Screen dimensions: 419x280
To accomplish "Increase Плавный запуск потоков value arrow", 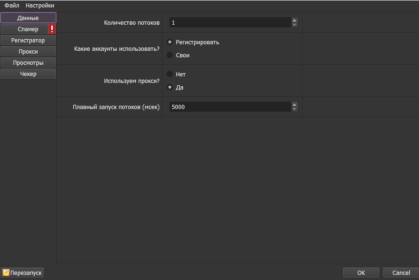I will coord(294,104).
